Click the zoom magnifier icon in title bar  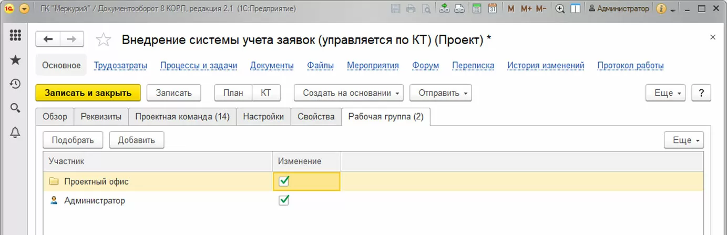[560, 9]
